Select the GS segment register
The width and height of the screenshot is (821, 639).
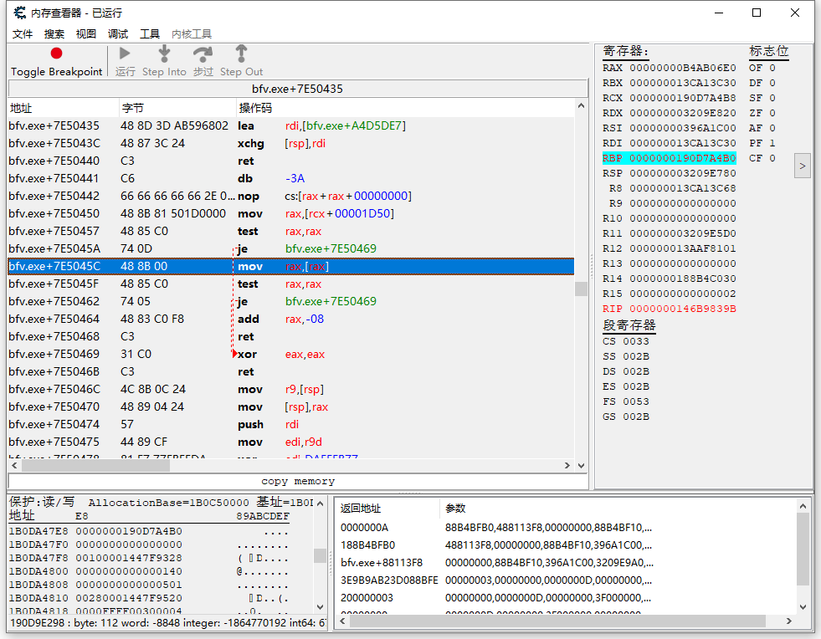click(626, 417)
